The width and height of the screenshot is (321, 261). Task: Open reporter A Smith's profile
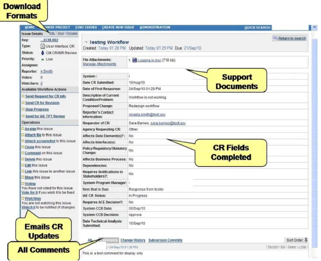[x=47, y=71]
